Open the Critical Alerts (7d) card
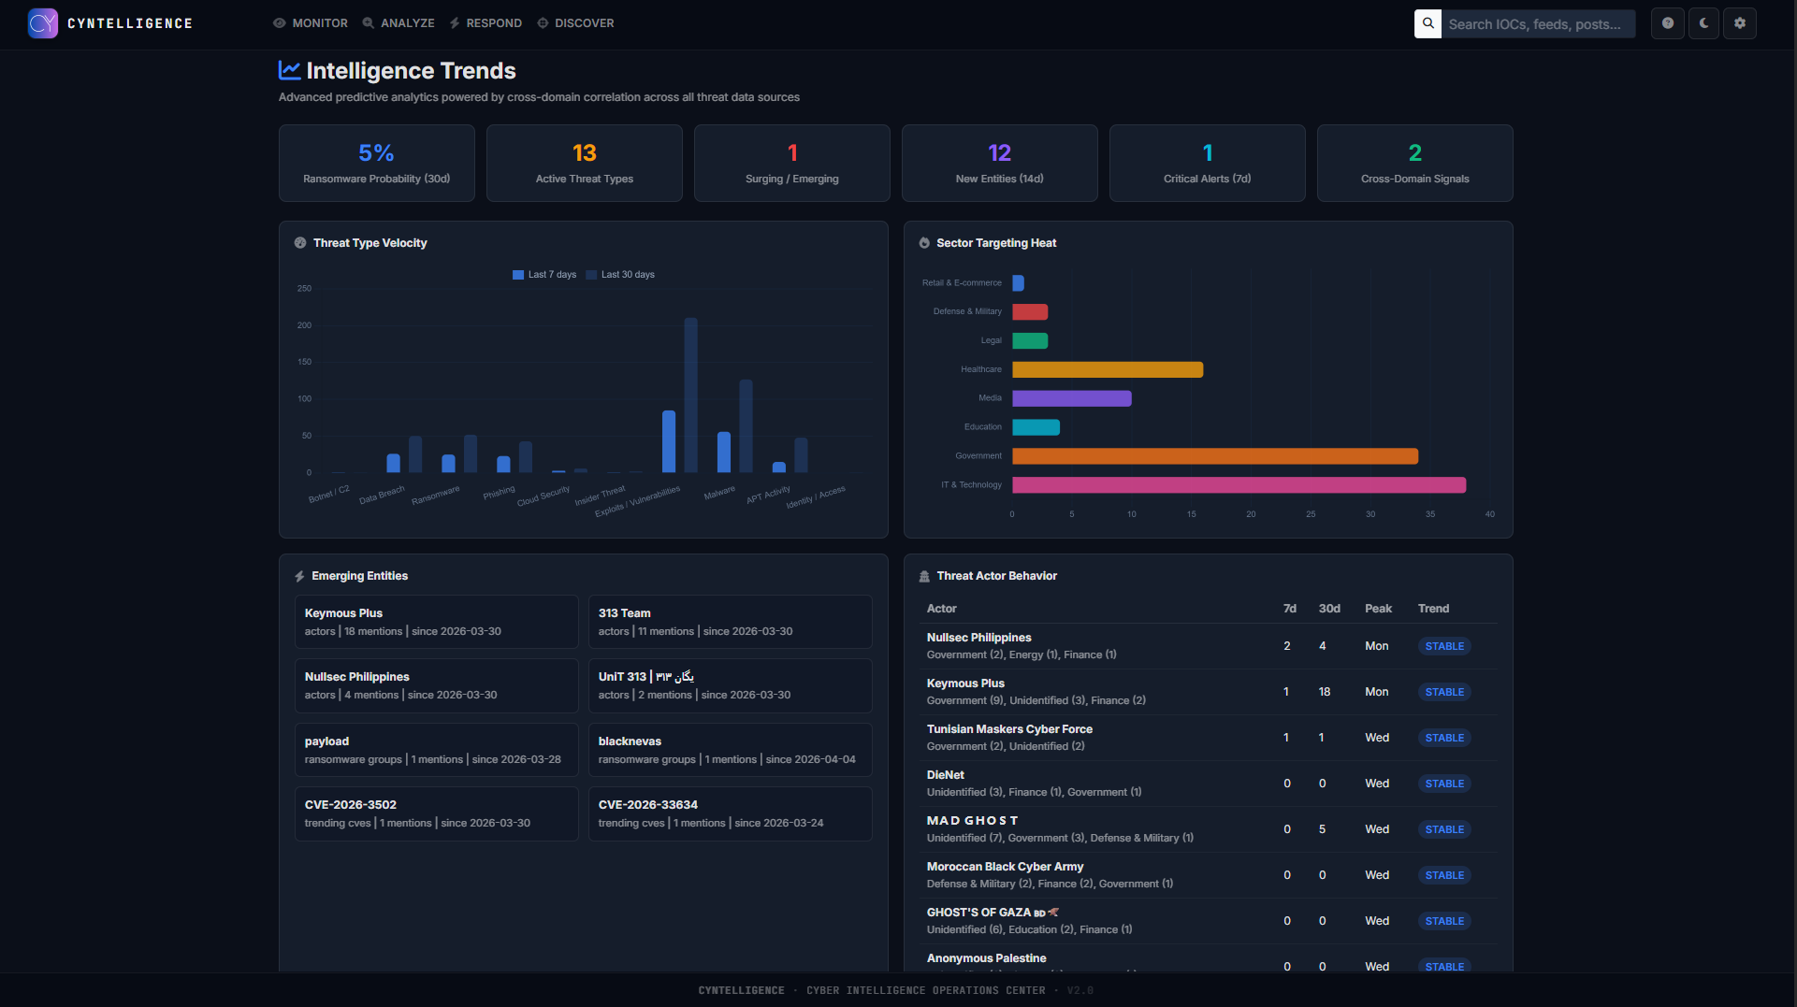1797x1007 pixels. coord(1208,164)
